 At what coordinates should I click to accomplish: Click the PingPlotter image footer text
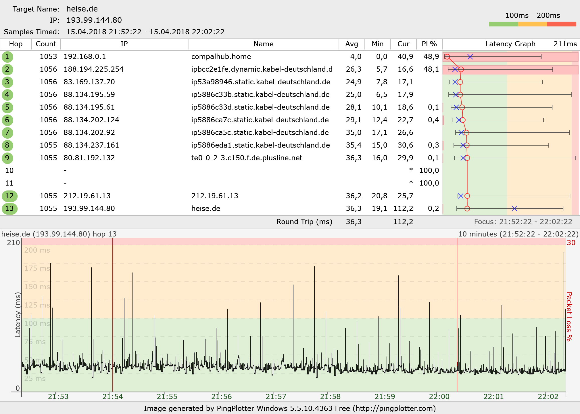[290, 408]
